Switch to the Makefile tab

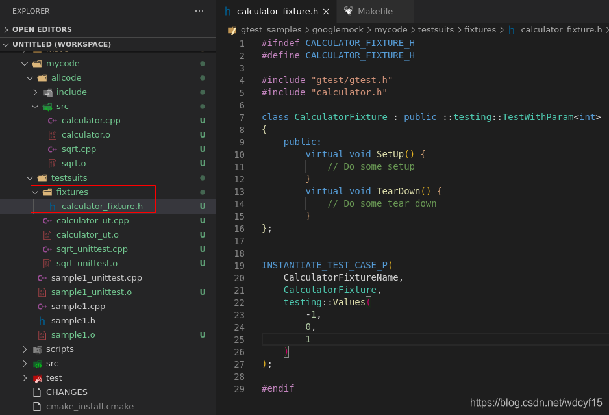pos(375,11)
